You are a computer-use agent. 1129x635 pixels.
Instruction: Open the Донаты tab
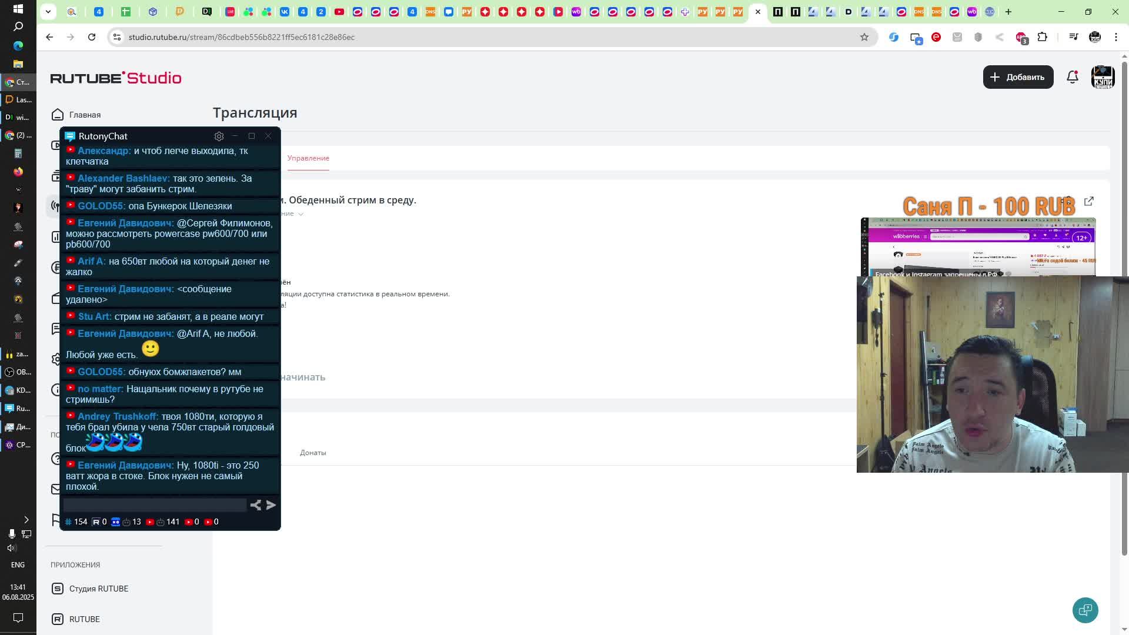point(313,453)
